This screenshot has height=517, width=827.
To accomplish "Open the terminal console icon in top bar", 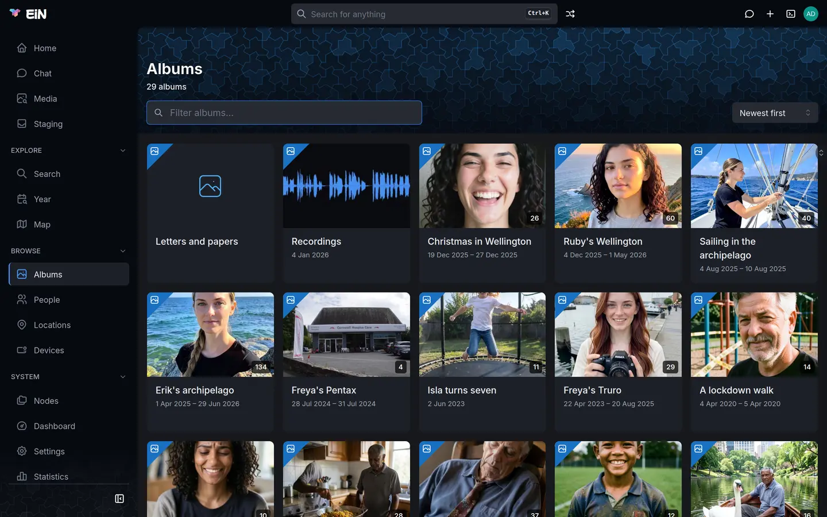I will [x=791, y=14].
